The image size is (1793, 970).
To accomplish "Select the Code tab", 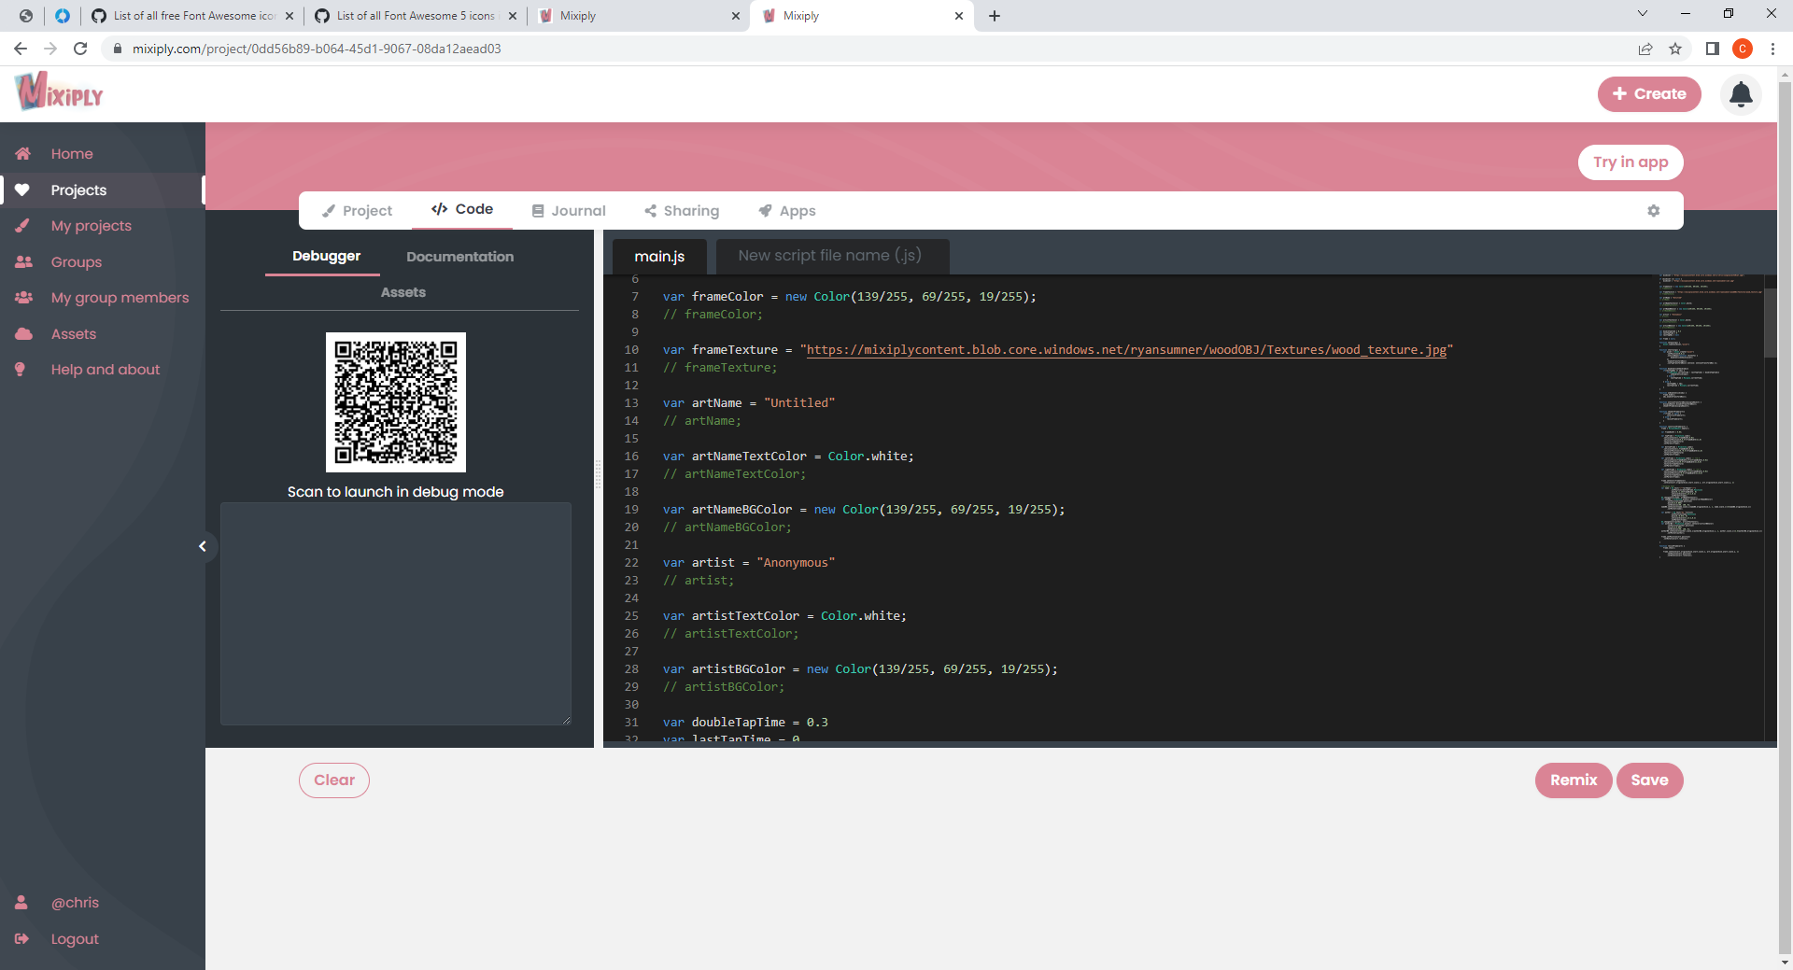I will tap(462, 209).
